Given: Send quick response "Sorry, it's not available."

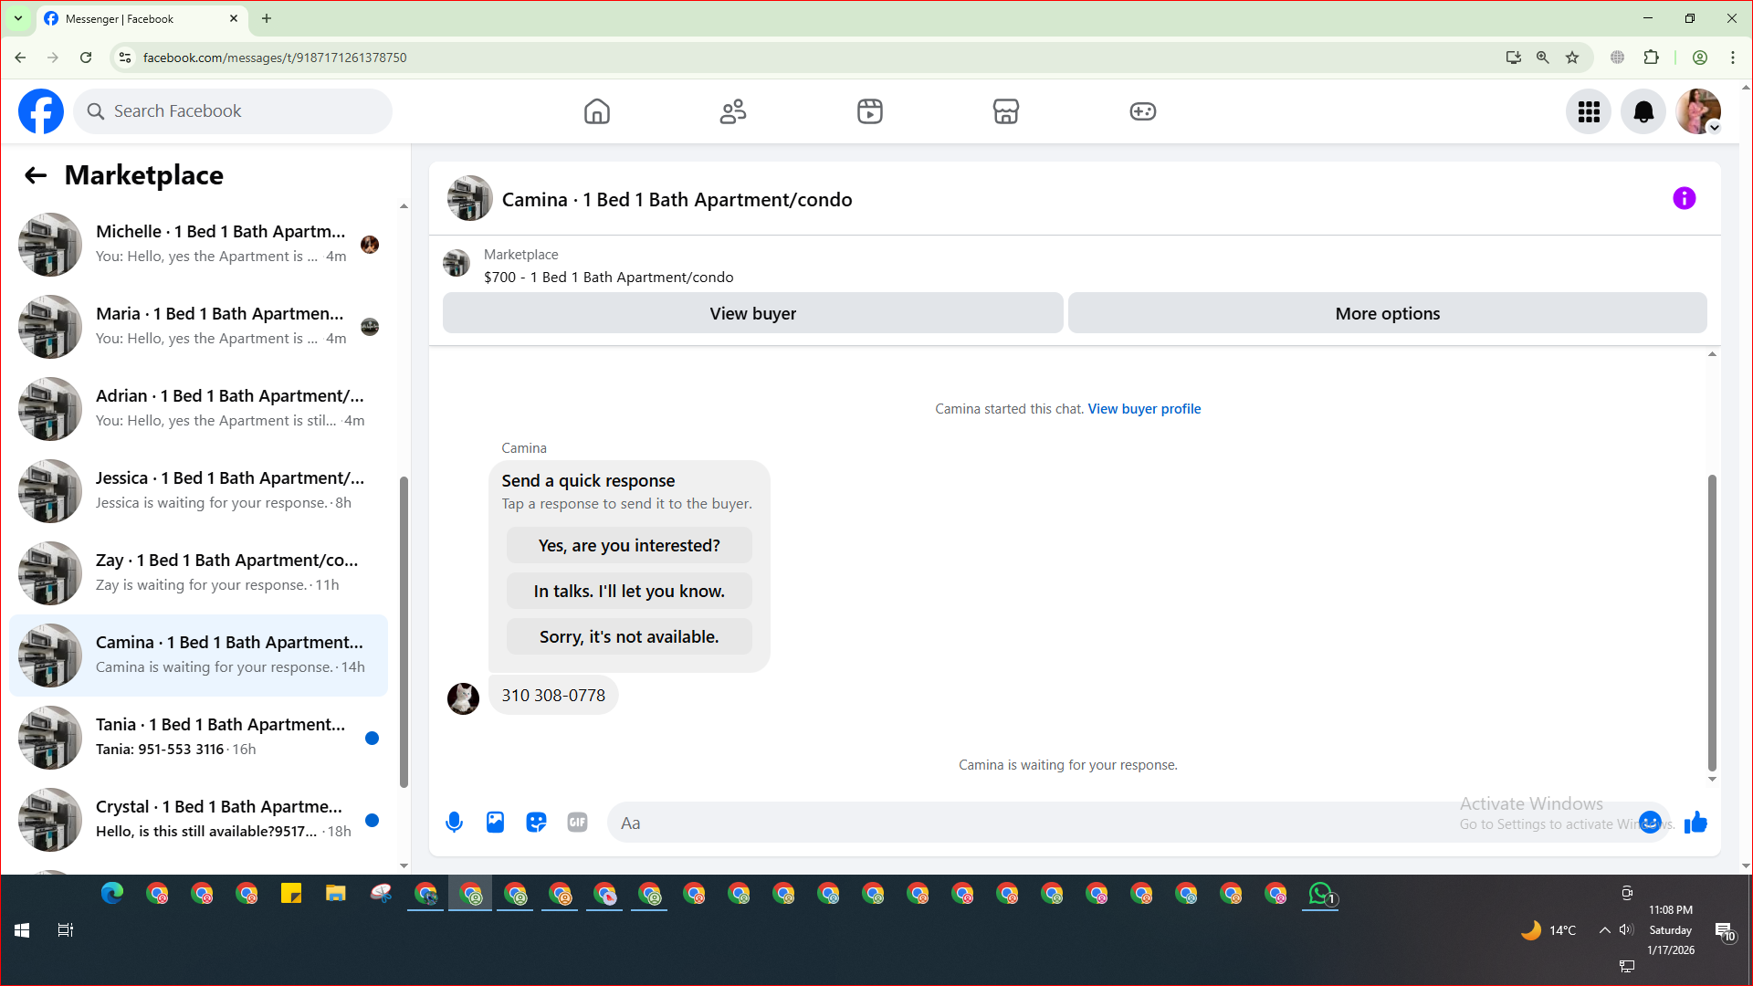Looking at the screenshot, I should click(x=629, y=636).
